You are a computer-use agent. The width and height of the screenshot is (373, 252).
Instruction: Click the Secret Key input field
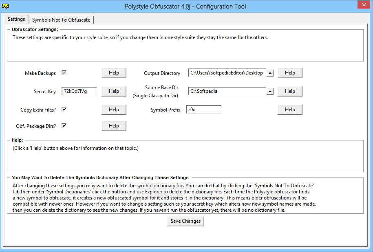[79, 91]
